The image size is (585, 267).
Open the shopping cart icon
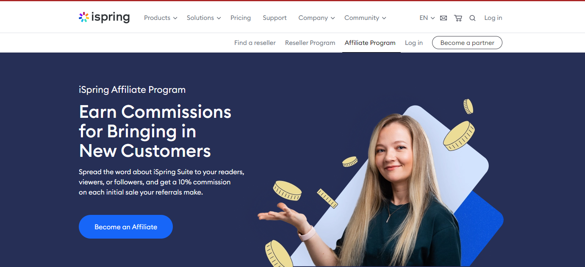tap(458, 18)
